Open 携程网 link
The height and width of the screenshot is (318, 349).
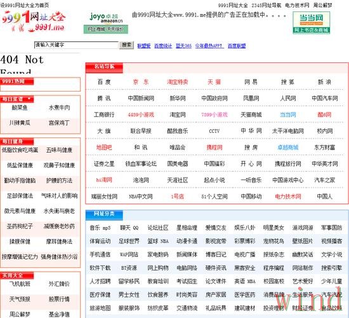(214, 148)
